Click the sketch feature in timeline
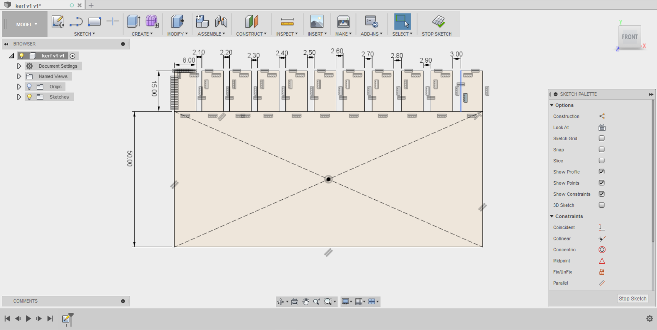Viewport: 657px width, 330px height. 66,319
